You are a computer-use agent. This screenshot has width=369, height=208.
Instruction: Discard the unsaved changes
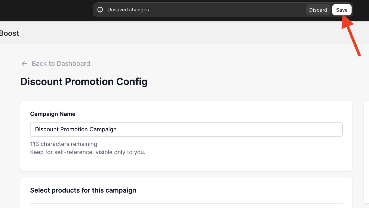[318, 10]
